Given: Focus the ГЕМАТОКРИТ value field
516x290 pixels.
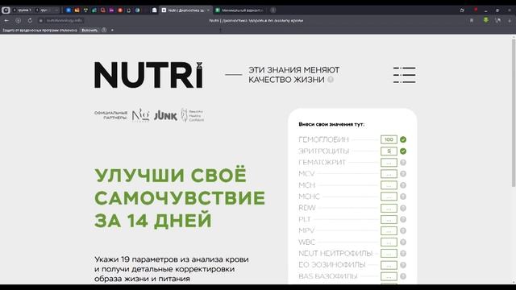Looking at the screenshot, I should pos(389,163).
